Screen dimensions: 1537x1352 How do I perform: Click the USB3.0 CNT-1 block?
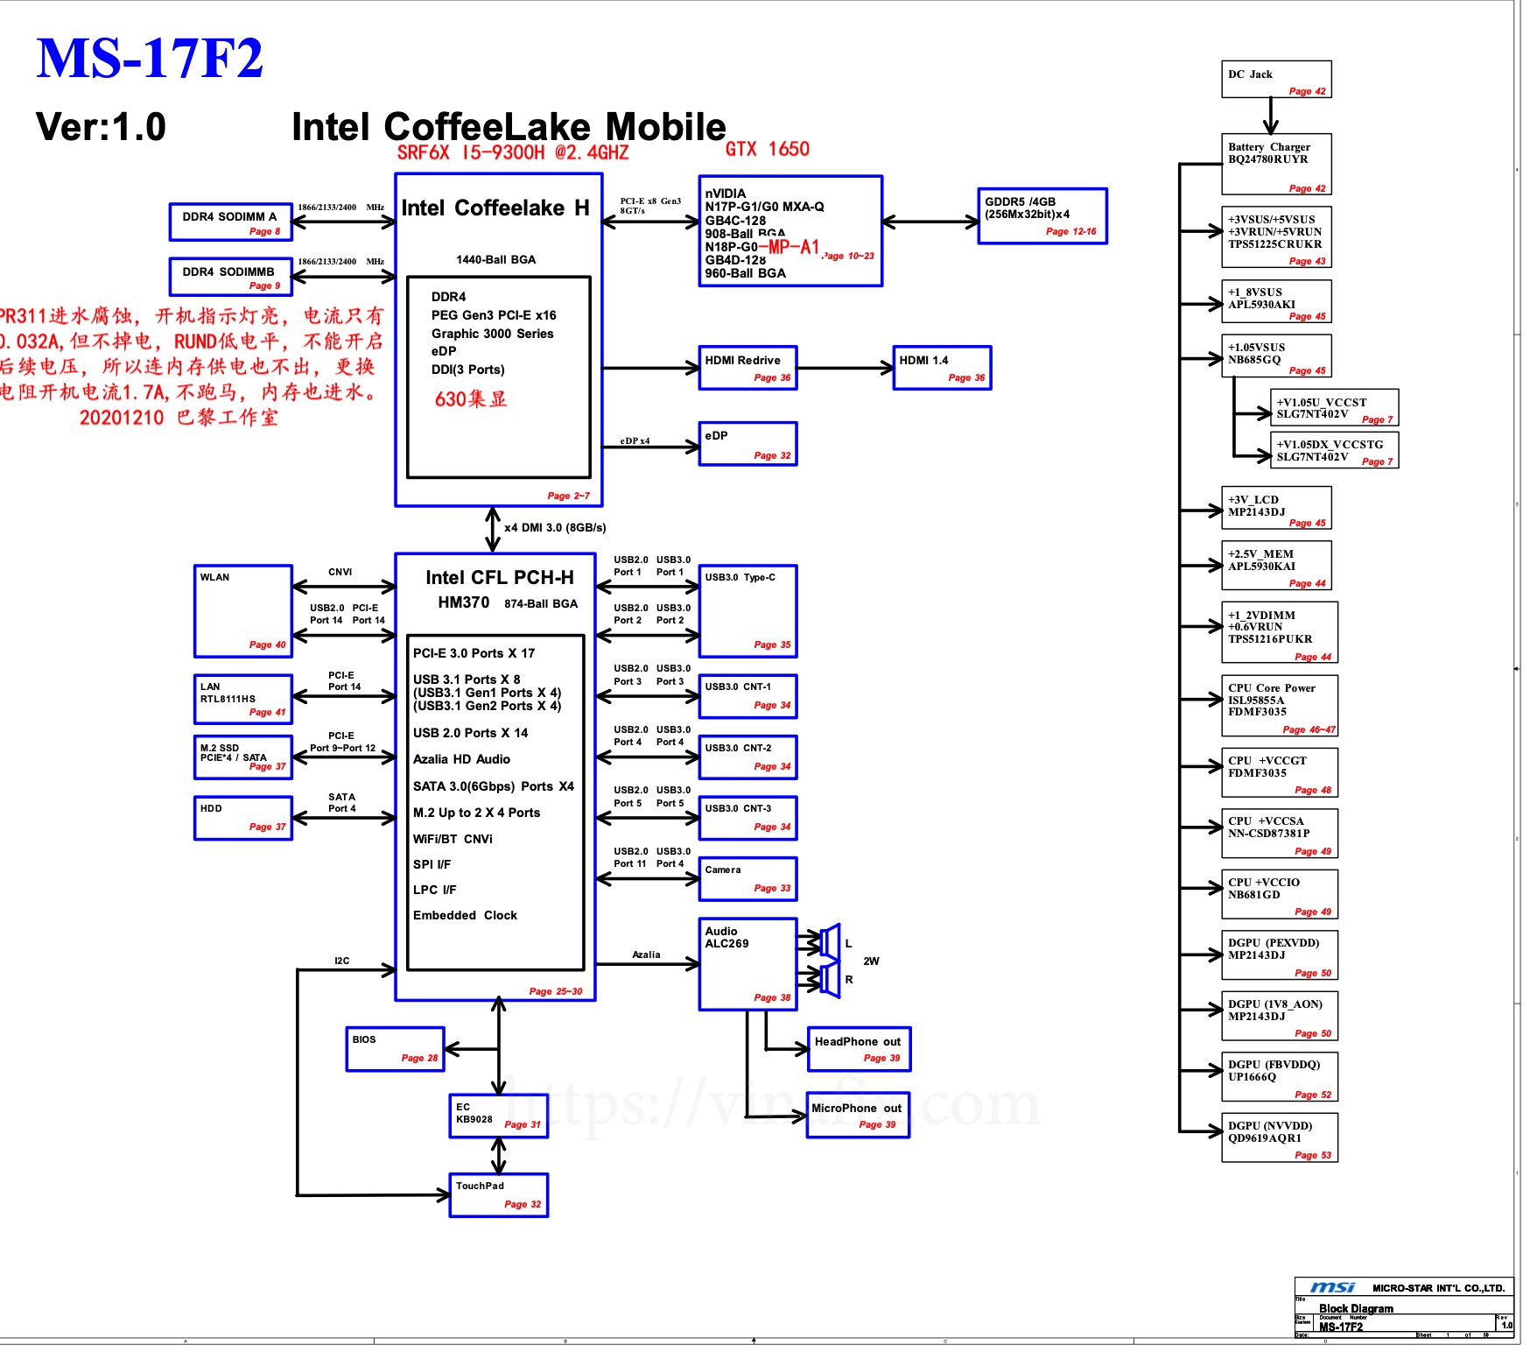point(748,696)
